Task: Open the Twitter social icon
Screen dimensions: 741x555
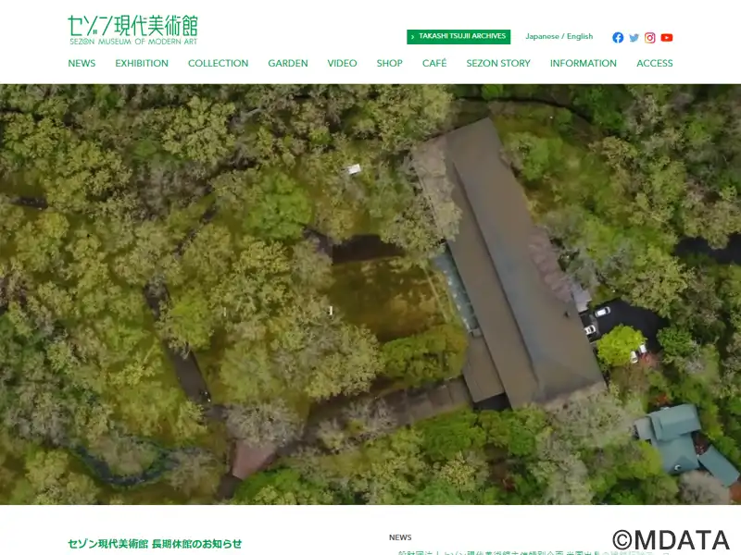Action: [634, 38]
